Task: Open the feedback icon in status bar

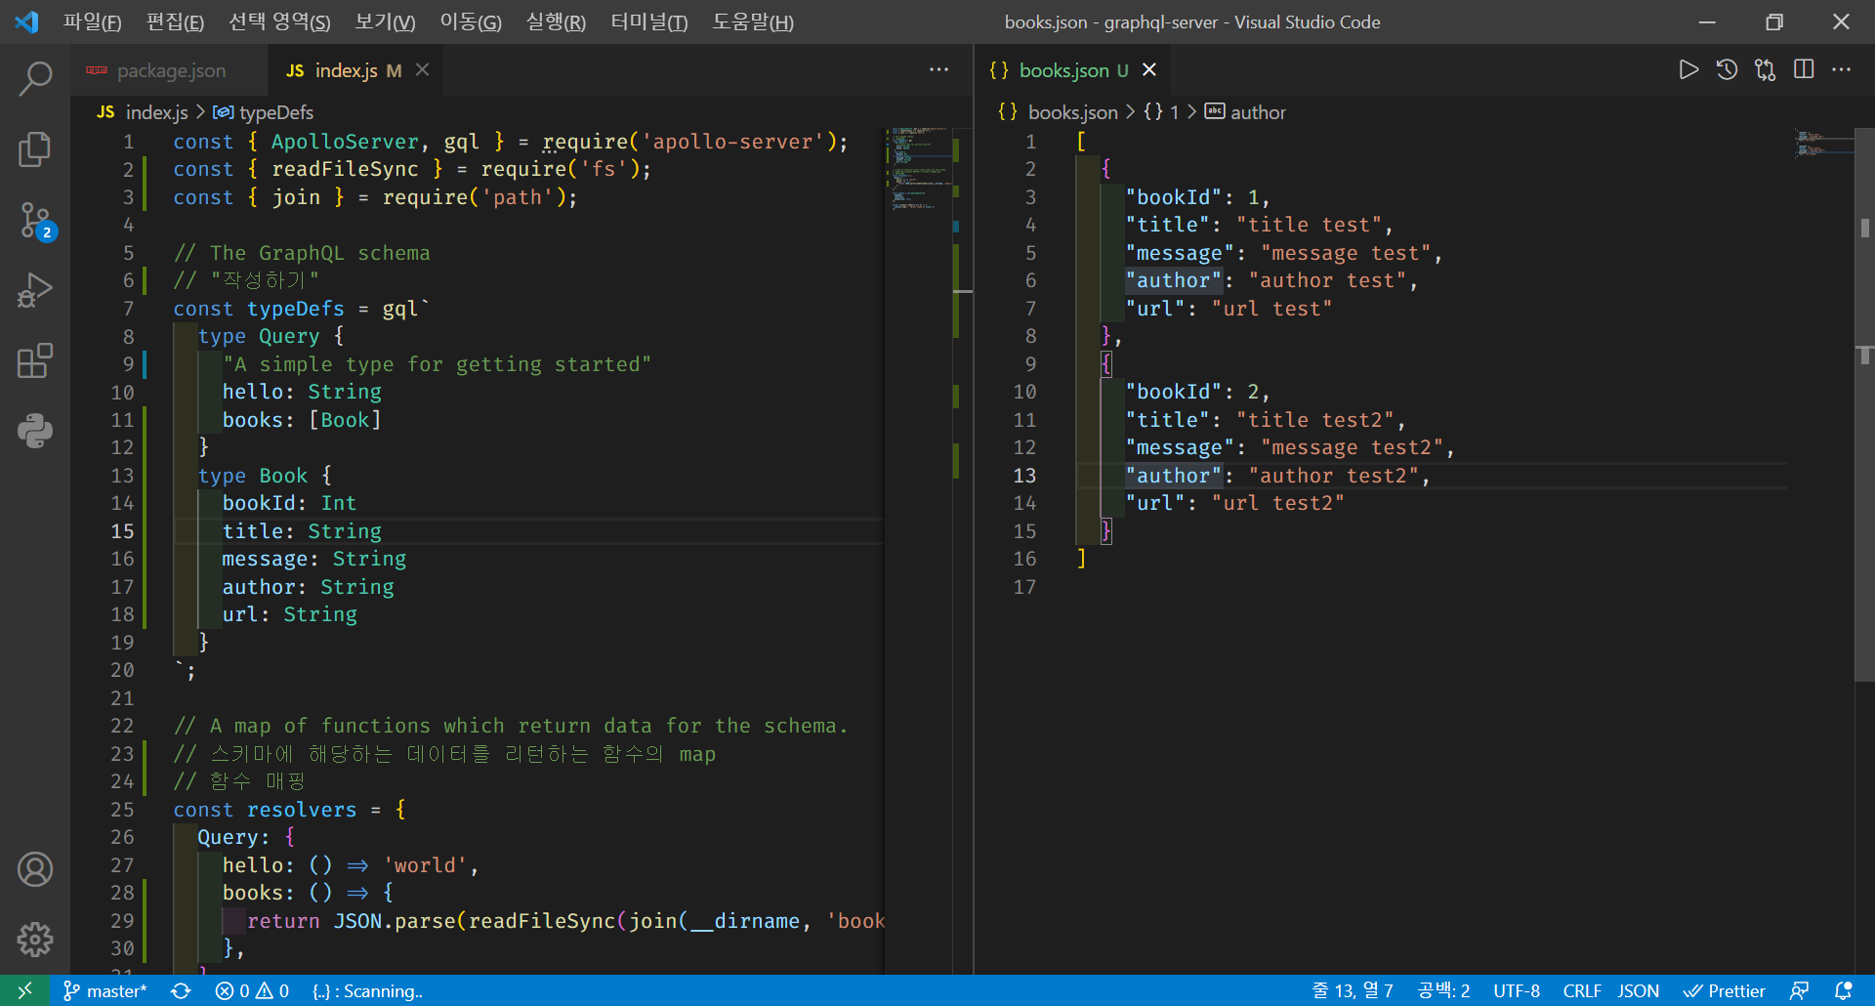Action: point(1799,990)
